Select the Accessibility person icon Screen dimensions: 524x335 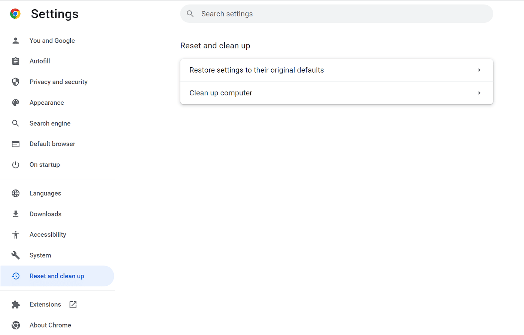click(x=15, y=234)
